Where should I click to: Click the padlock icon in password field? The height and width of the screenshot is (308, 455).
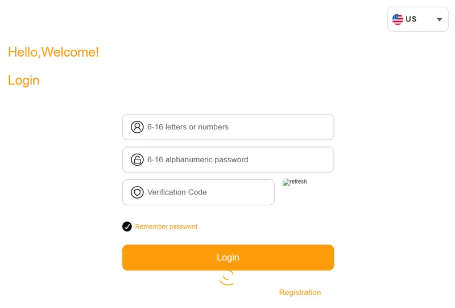[x=137, y=159]
